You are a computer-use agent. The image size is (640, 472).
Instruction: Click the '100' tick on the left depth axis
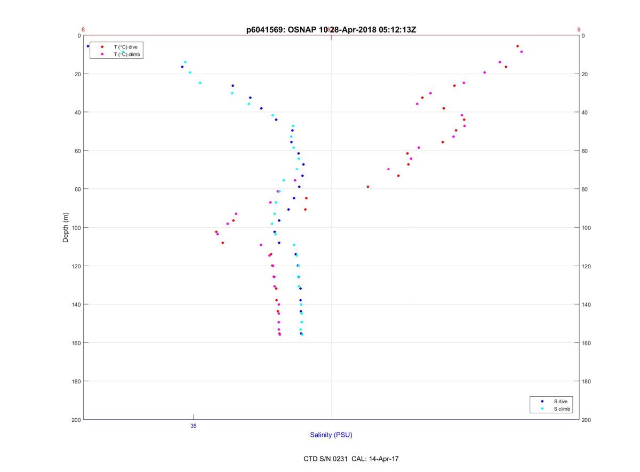[x=76, y=228]
